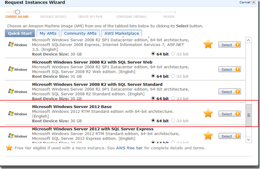Choose 64 bit for SQL Server Web AMI
This screenshot has width=260, height=169.
153,76
